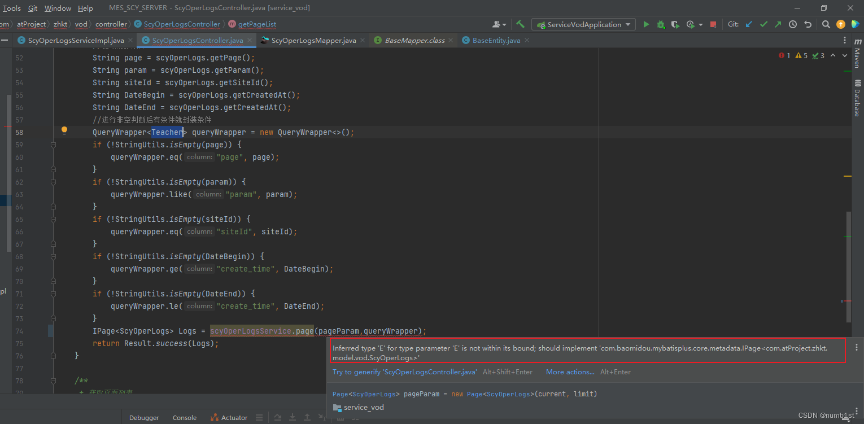Image resolution: width=864 pixels, height=424 pixels.
Task: Click the profiler run icon
Action: pos(691,24)
